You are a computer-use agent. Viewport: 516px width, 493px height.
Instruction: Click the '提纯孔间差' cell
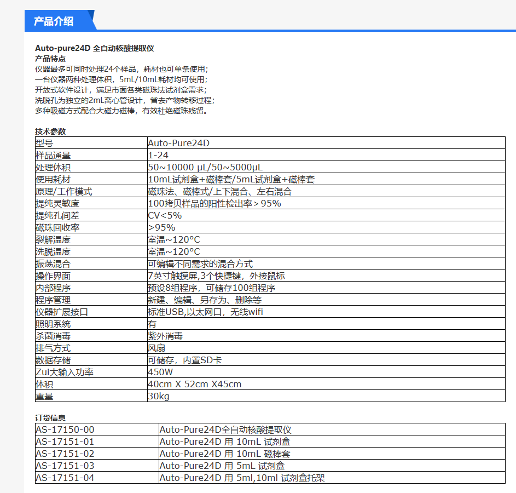point(91,215)
